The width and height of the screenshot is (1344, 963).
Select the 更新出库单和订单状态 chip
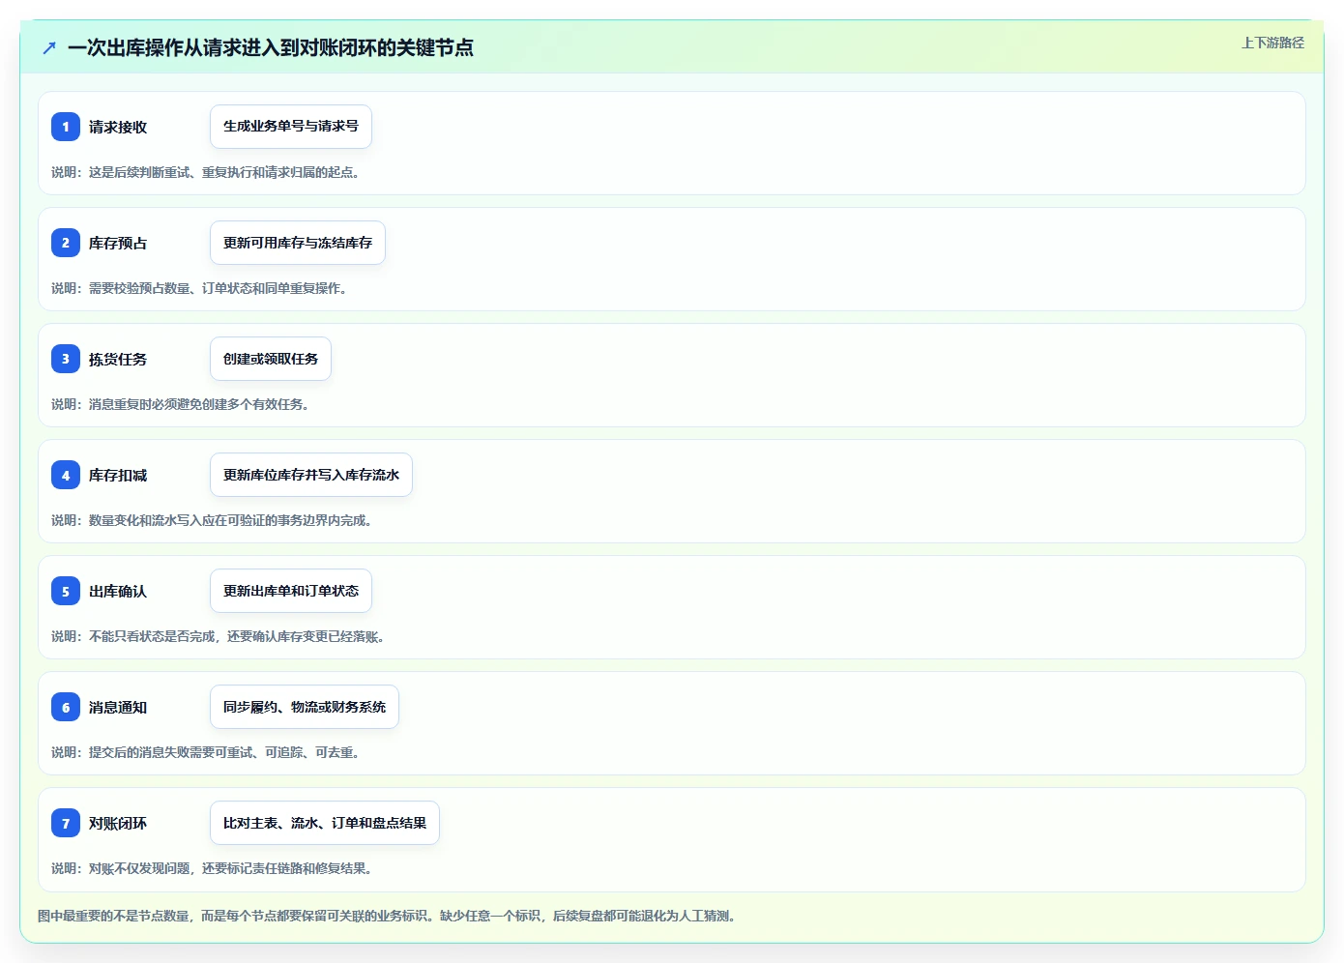pyautogui.click(x=291, y=591)
